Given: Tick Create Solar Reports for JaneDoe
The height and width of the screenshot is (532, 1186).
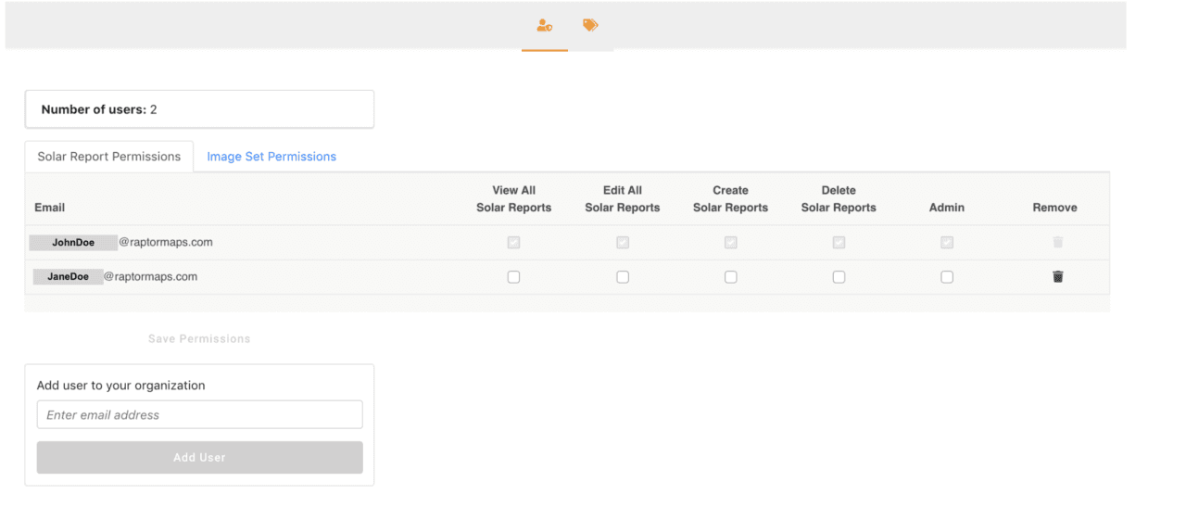Looking at the screenshot, I should point(731,277).
